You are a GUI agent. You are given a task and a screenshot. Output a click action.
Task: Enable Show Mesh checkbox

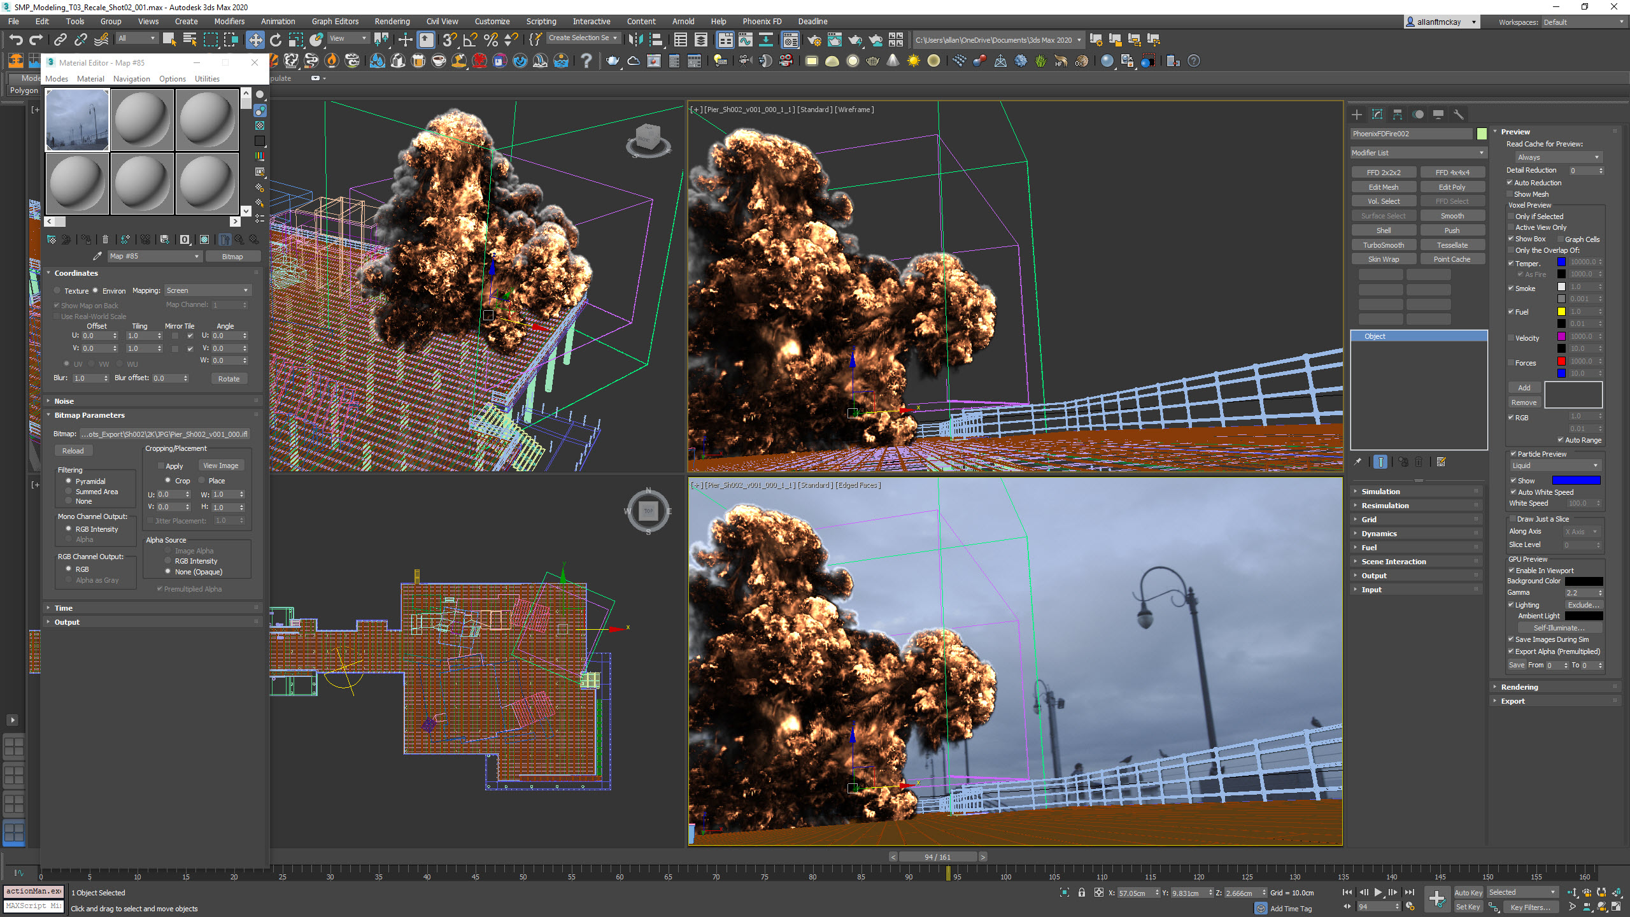coord(1510,194)
